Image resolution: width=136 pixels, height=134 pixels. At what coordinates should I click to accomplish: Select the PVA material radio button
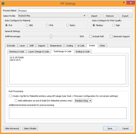47,25
